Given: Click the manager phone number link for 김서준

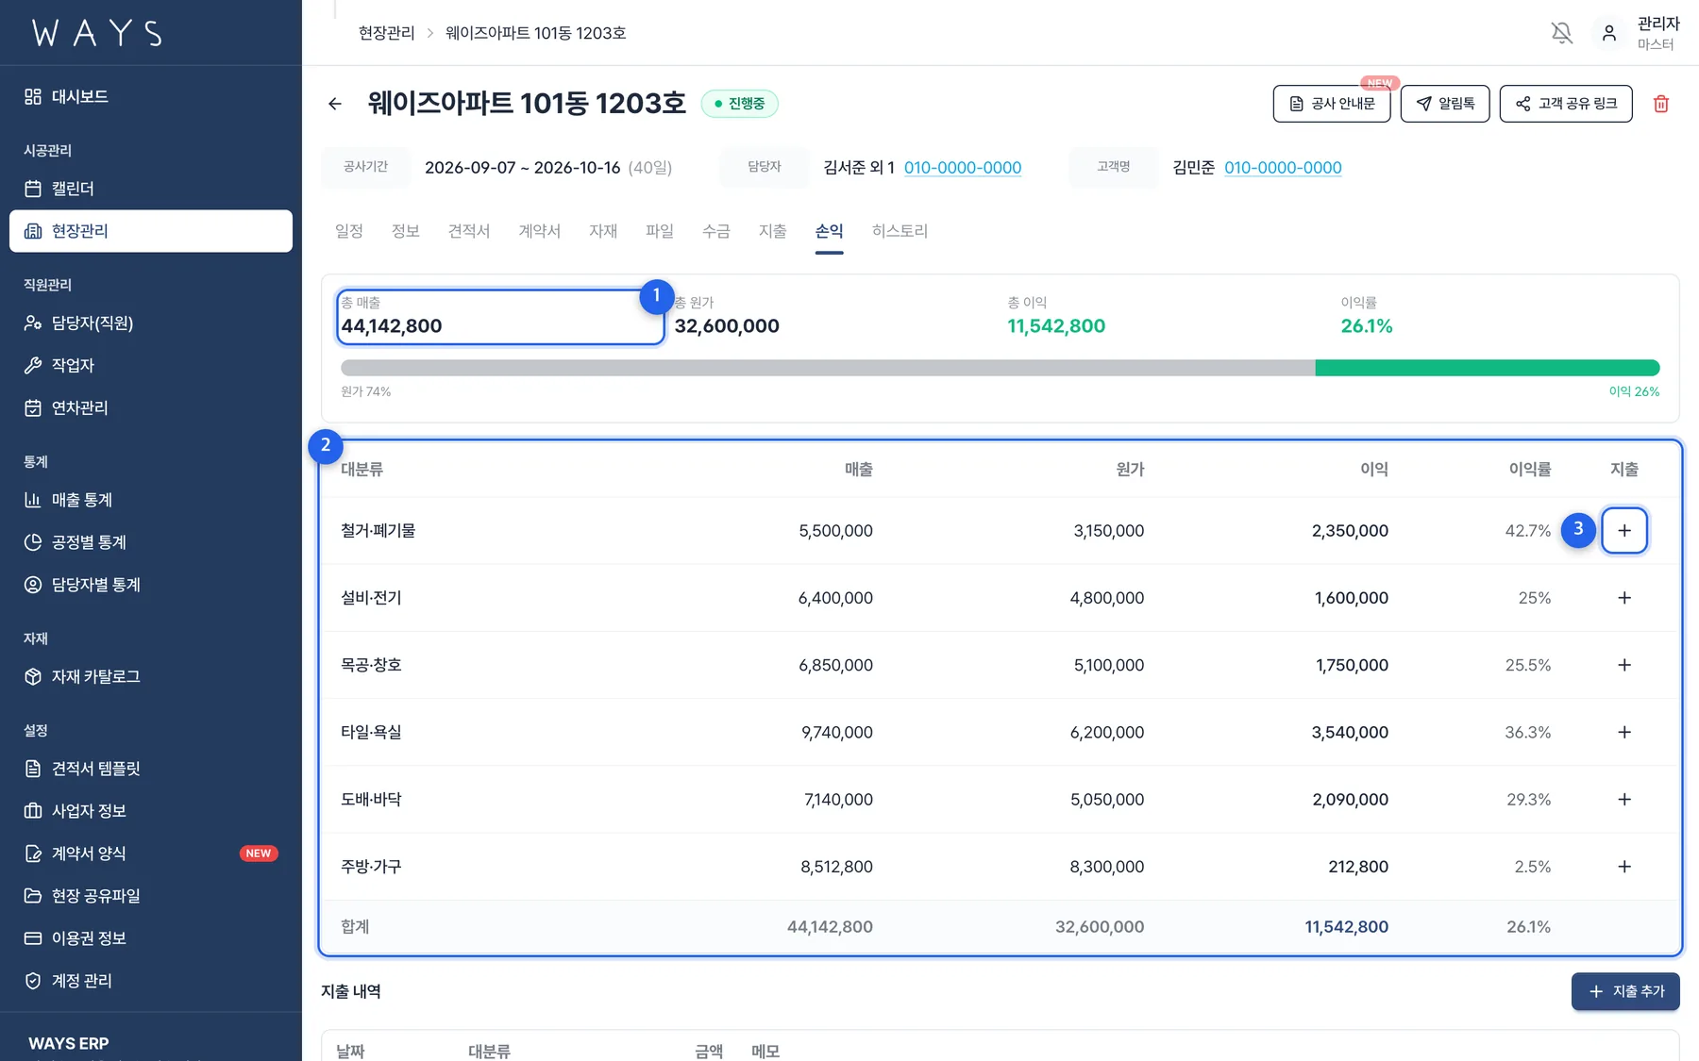Looking at the screenshot, I should tap(963, 167).
